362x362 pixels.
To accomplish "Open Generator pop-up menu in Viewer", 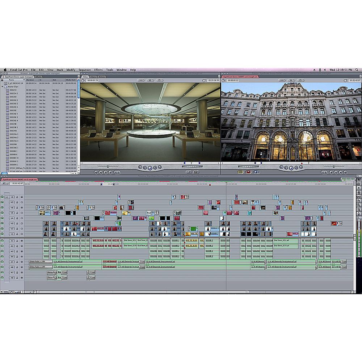I will (x=196, y=172).
